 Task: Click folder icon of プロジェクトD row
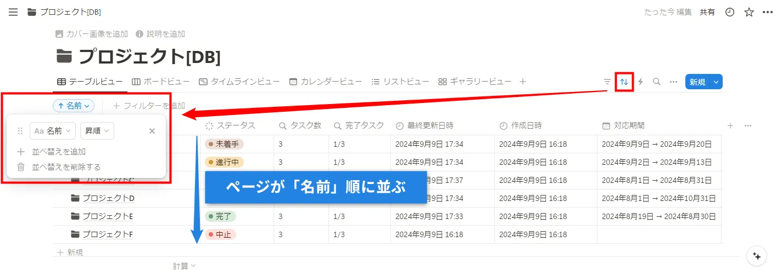(75, 198)
